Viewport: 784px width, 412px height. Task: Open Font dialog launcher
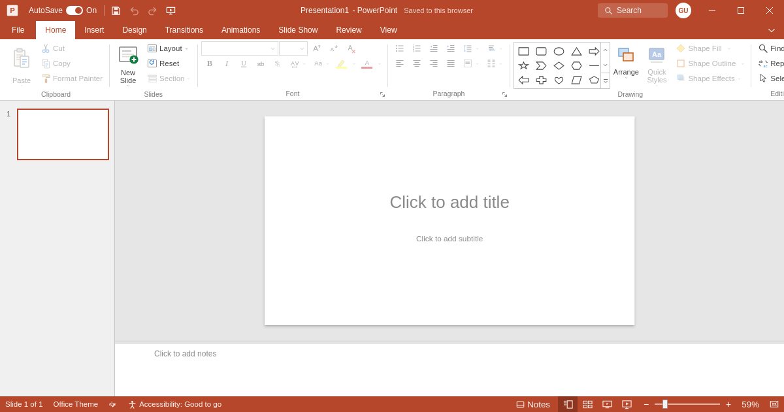point(382,95)
